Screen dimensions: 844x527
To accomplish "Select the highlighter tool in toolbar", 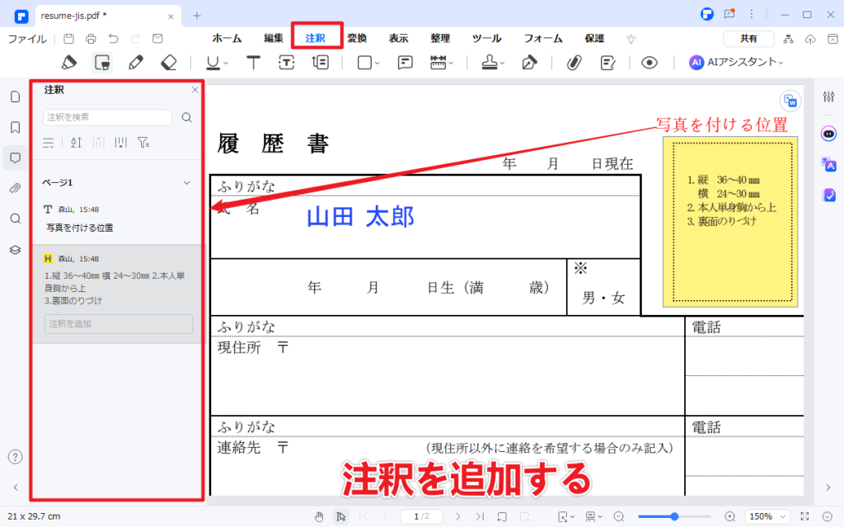I will (69, 62).
